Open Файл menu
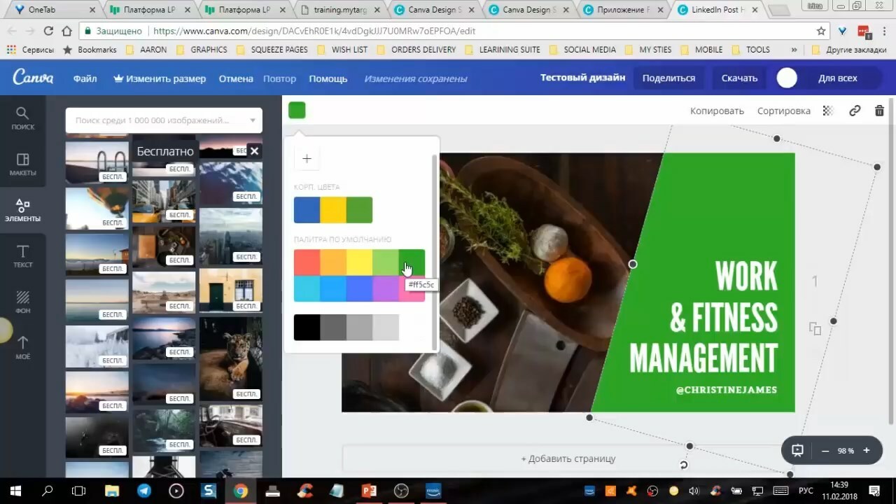The height and width of the screenshot is (504, 896). point(85,78)
